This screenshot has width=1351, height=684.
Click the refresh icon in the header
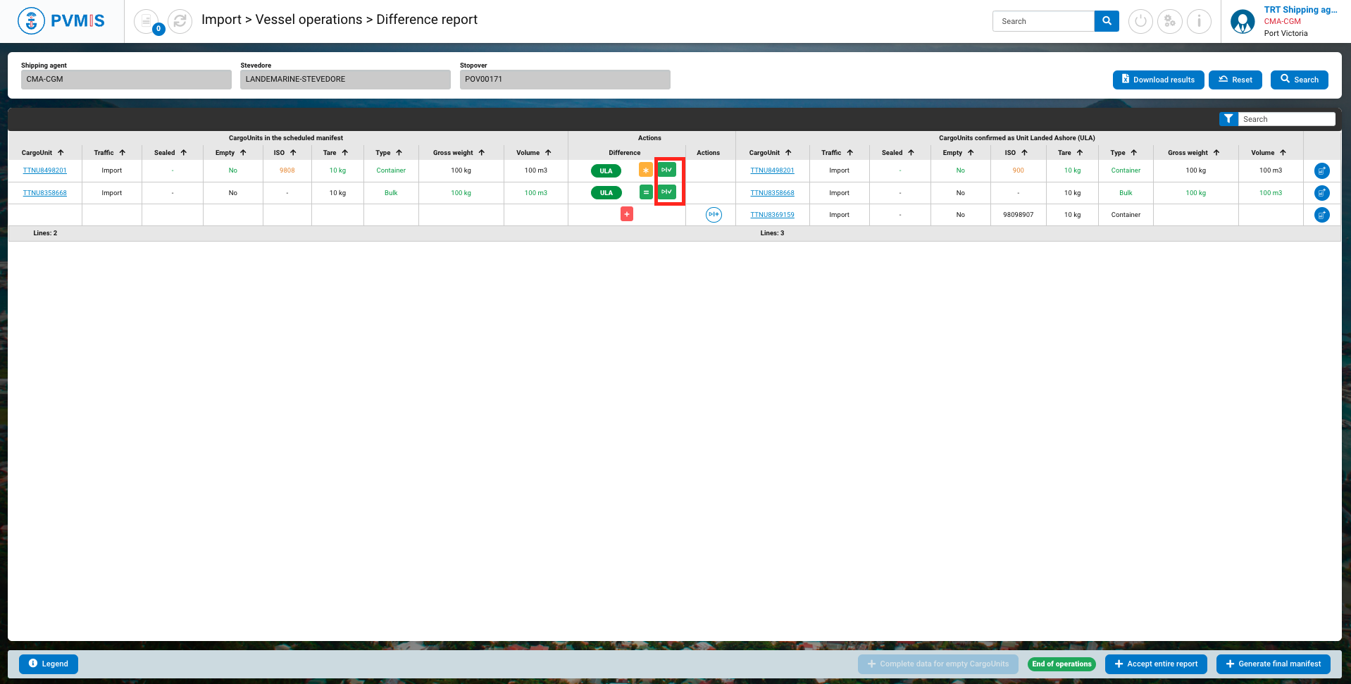(180, 21)
